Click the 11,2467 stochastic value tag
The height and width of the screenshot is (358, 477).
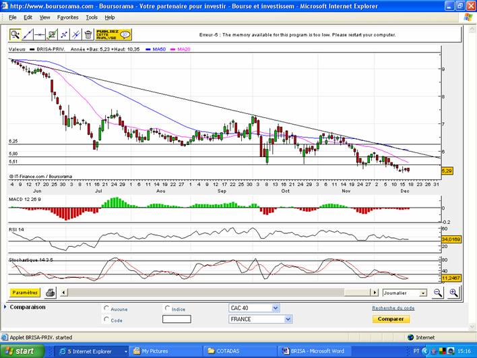point(451,278)
